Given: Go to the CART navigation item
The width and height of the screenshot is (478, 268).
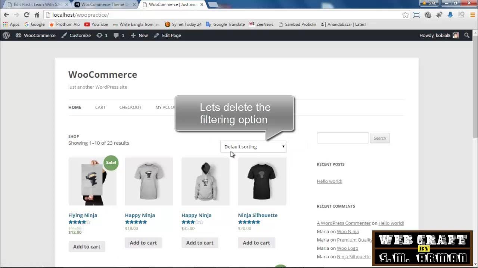Looking at the screenshot, I should pos(100,107).
